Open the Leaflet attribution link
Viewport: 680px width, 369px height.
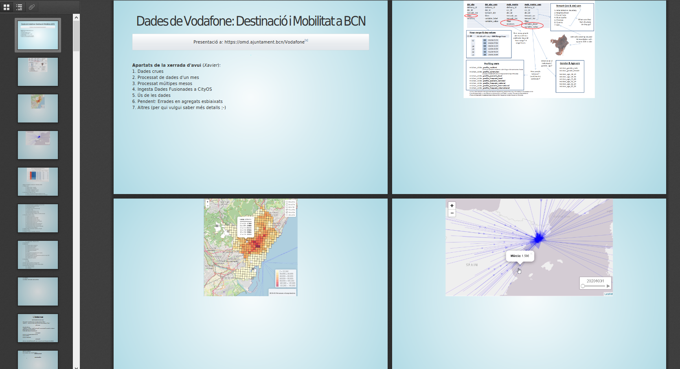(x=608, y=294)
